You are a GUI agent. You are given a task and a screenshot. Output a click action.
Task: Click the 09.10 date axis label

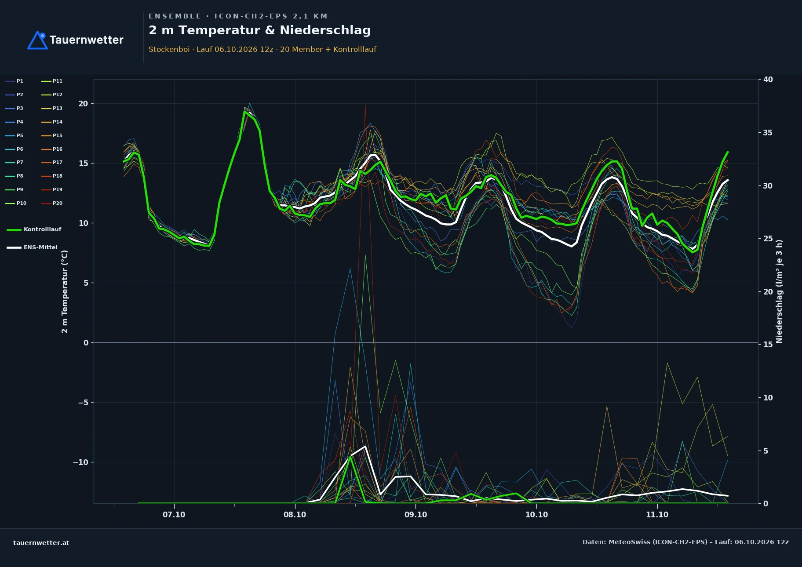pyautogui.click(x=416, y=515)
